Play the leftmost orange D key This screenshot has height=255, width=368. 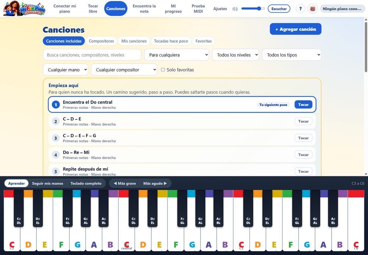coord(28,237)
